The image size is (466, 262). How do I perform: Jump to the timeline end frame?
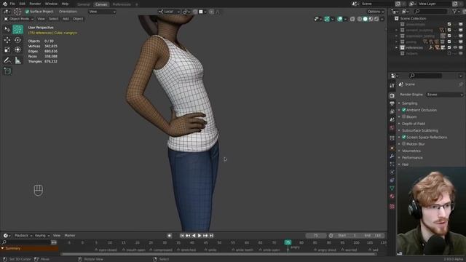click(211, 236)
